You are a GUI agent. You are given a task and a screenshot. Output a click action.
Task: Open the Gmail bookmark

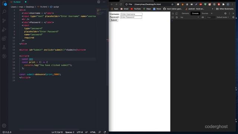tap(124, 9)
